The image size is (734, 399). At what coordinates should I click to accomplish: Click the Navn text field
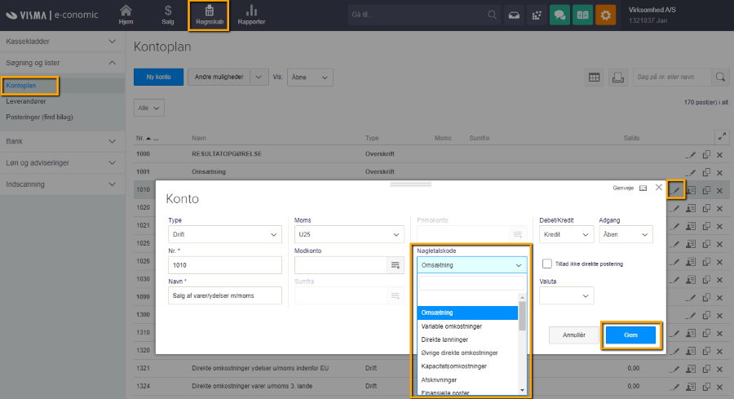tap(224, 295)
